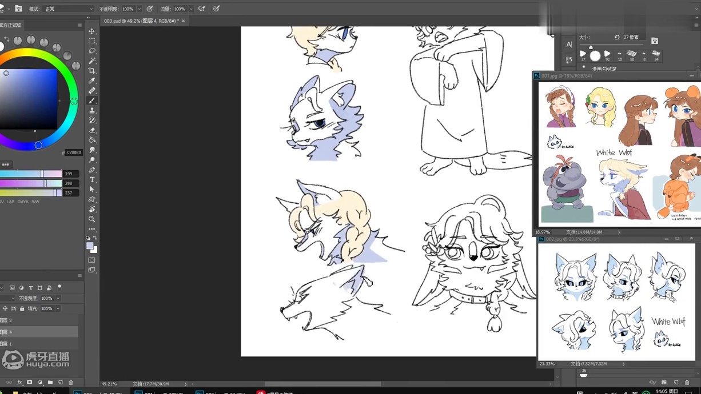Image resolution: width=701 pixels, height=394 pixels.
Task: Switch color mode to B/W
Action: click(x=35, y=202)
